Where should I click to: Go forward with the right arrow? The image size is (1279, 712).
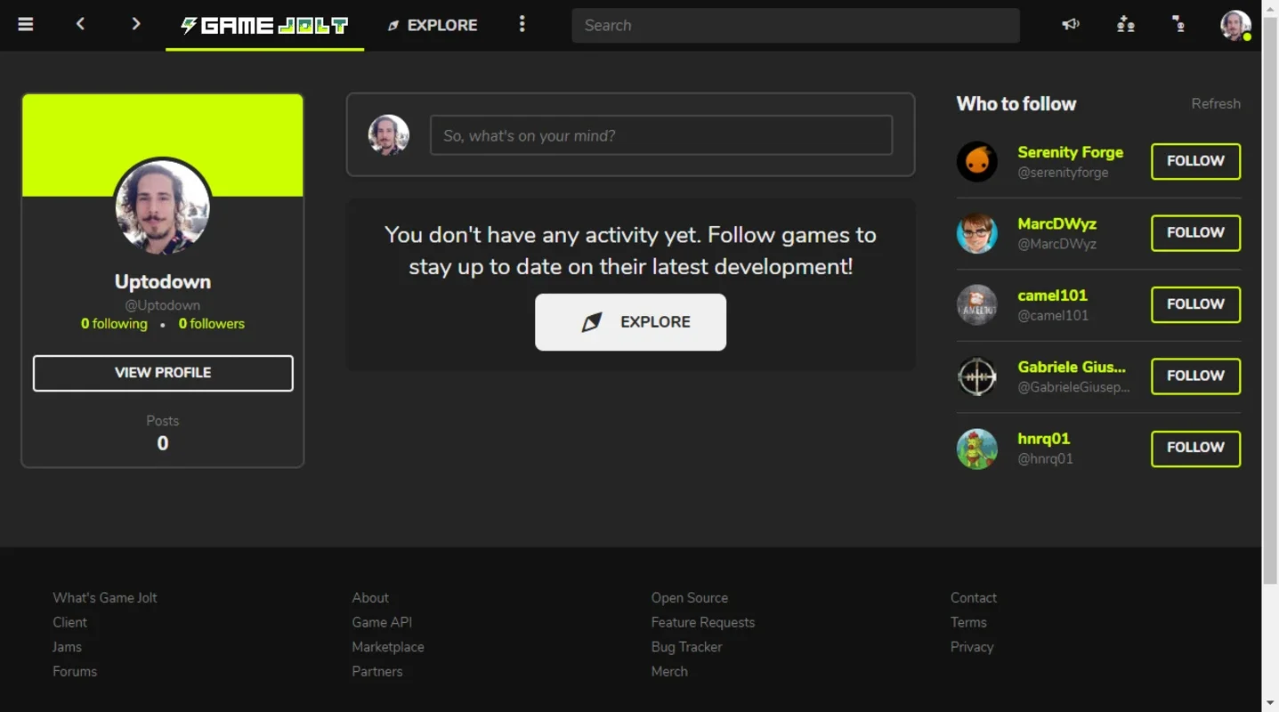point(135,24)
